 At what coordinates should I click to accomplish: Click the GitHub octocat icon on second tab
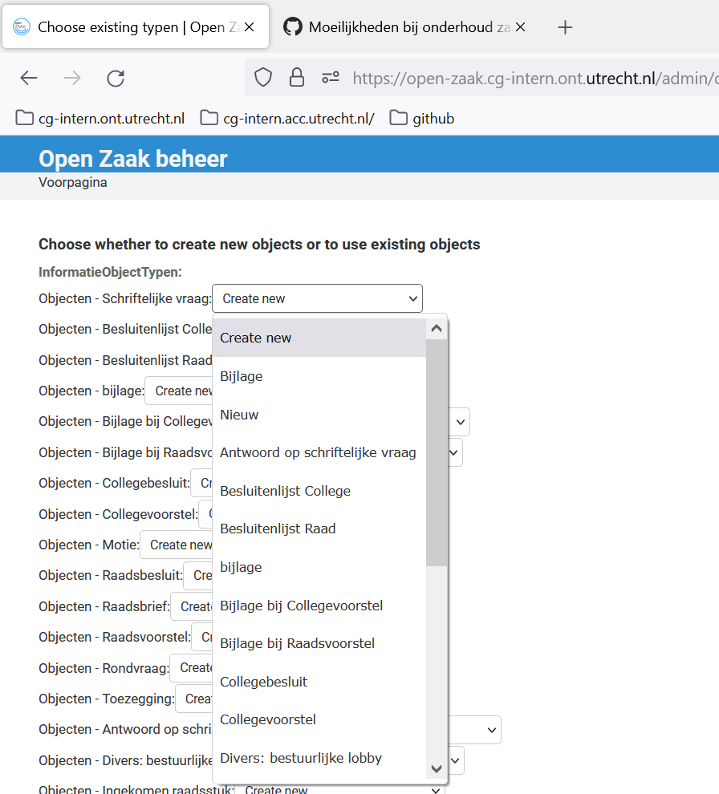(291, 26)
